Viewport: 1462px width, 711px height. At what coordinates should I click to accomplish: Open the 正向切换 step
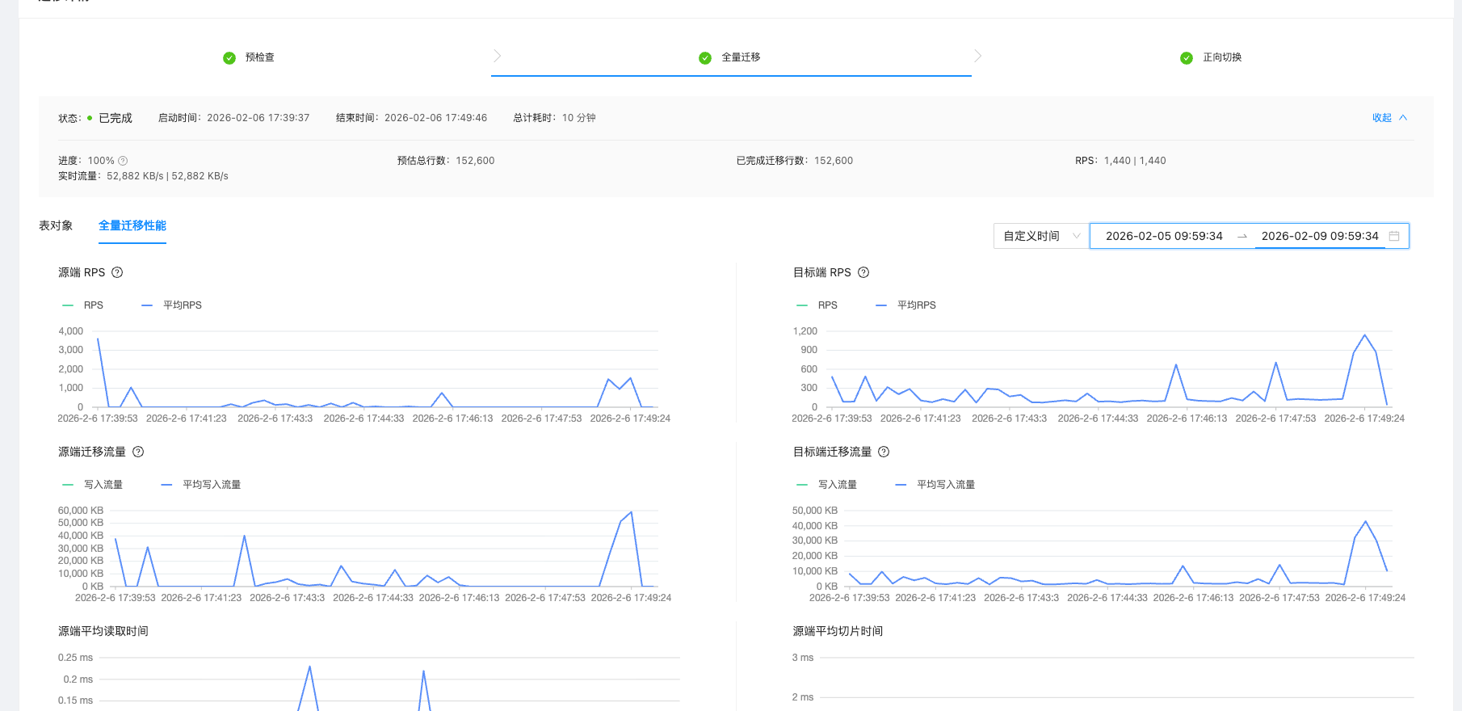click(1221, 57)
